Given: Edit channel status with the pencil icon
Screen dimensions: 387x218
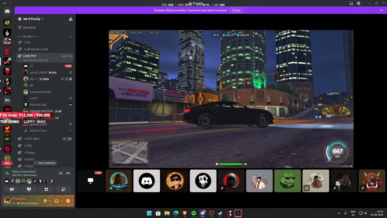Looking at the screenshot, I should point(47,60).
